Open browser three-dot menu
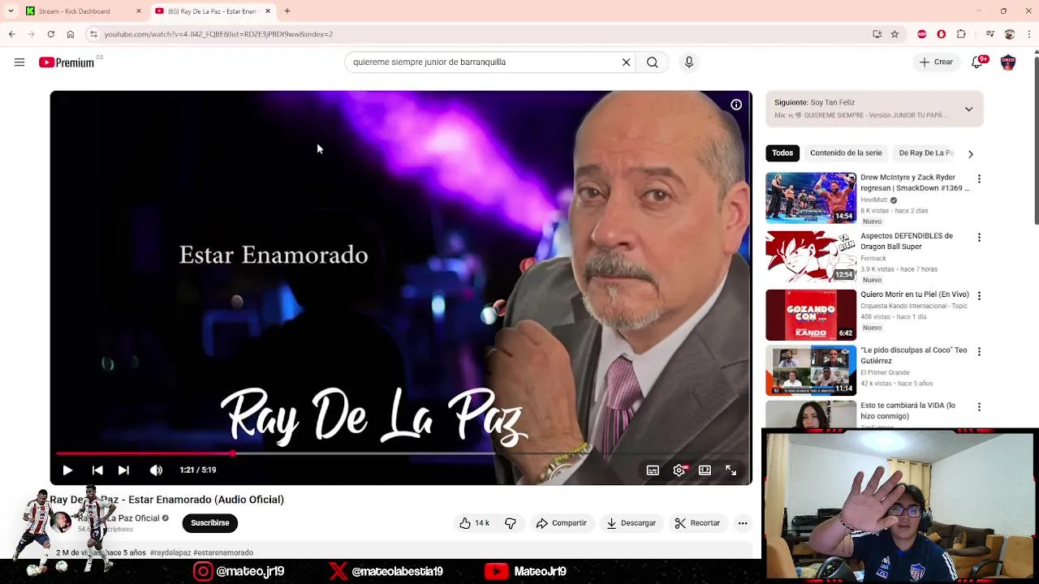 (1028, 34)
